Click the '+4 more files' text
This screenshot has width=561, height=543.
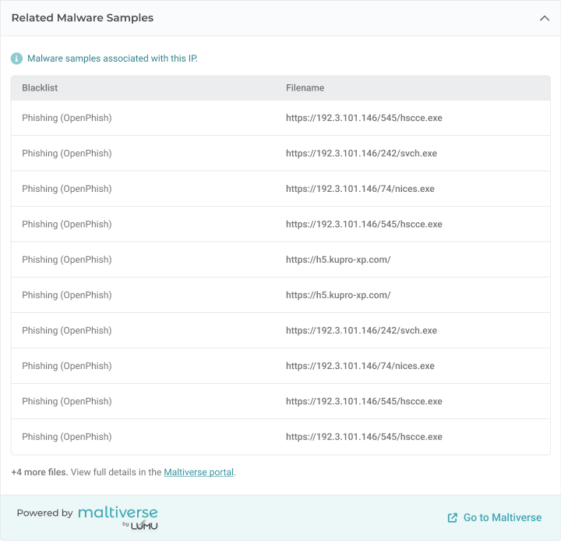[39, 472]
